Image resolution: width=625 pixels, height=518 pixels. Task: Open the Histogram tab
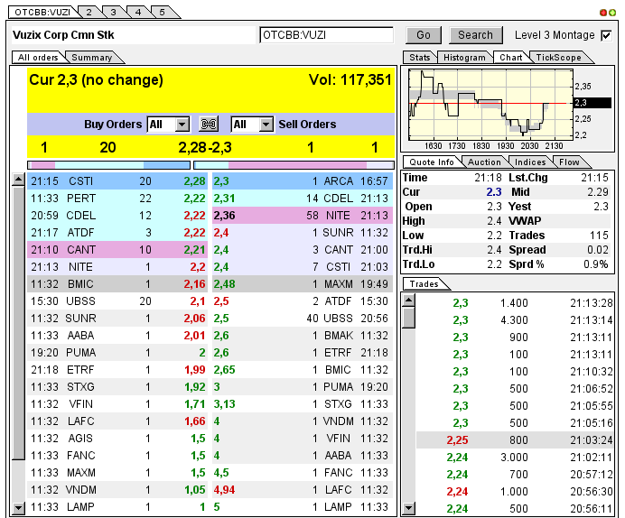(464, 58)
